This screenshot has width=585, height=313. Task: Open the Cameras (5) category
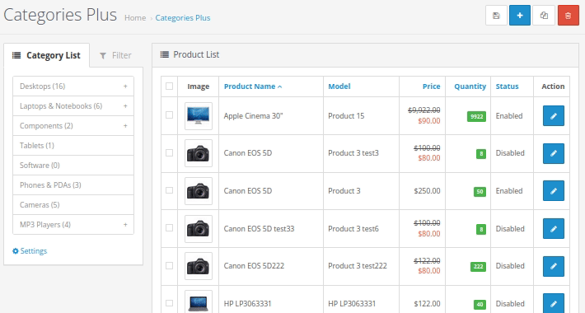pyautogui.click(x=73, y=205)
